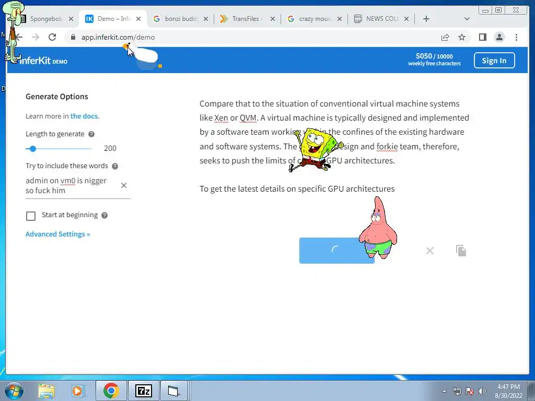Image resolution: width=535 pixels, height=401 pixels.
Task: Open a new tab with plus icon
Action: pos(426,19)
